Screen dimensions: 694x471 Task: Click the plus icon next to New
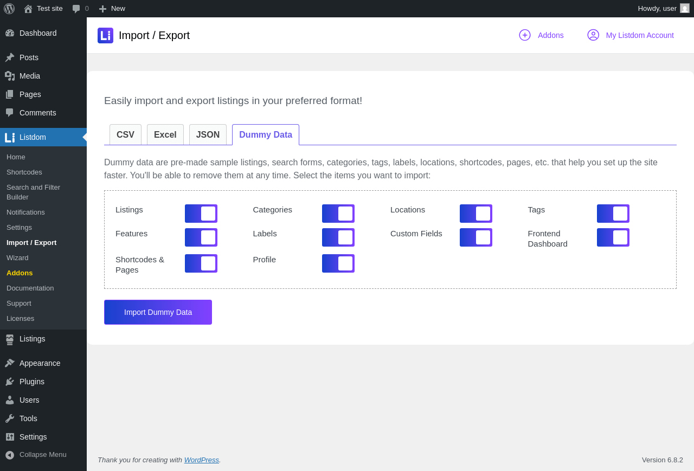click(x=102, y=9)
